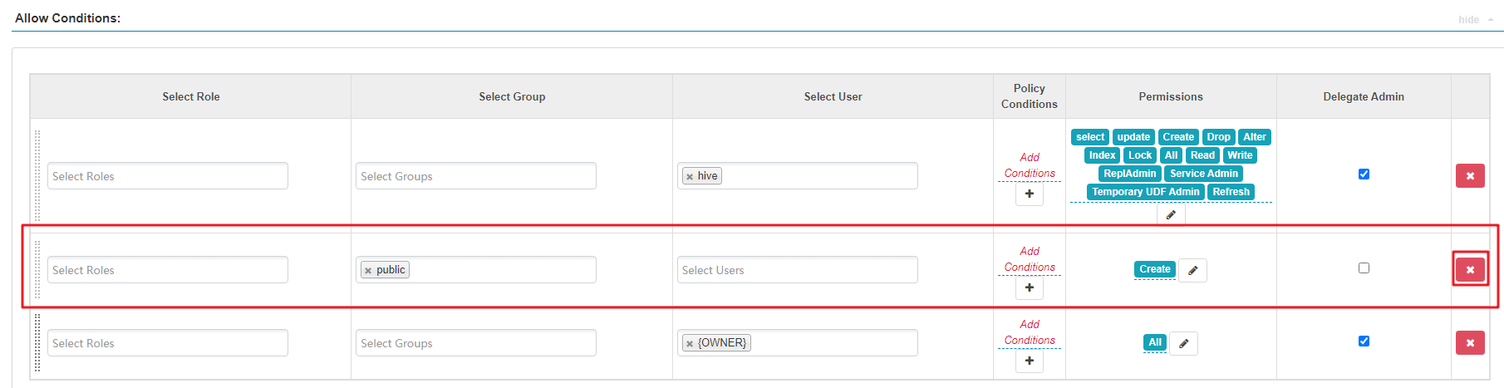The image size is (1504, 388).
Task: Edit permissions pencil in {OWNER} row
Action: (x=1183, y=343)
